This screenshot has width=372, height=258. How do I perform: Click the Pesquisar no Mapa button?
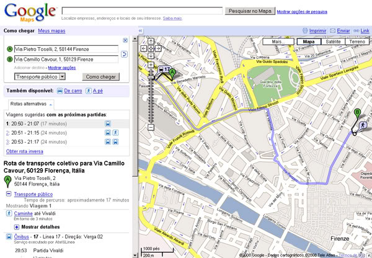[250, 11]
